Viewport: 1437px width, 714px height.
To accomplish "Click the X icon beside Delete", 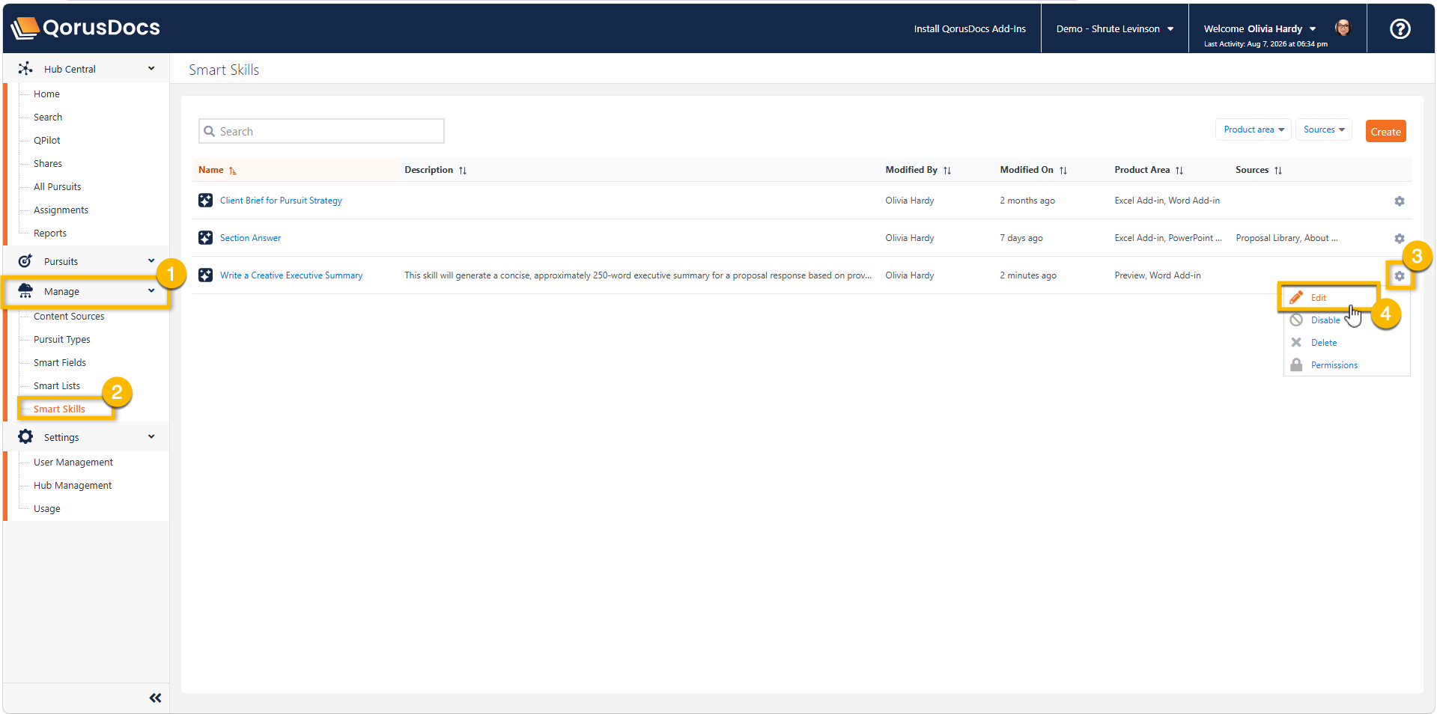I will click(x=1296, y=342).
